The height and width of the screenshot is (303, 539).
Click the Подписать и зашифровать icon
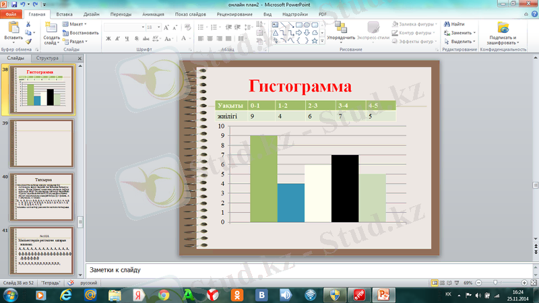click(x=503, y=28)
